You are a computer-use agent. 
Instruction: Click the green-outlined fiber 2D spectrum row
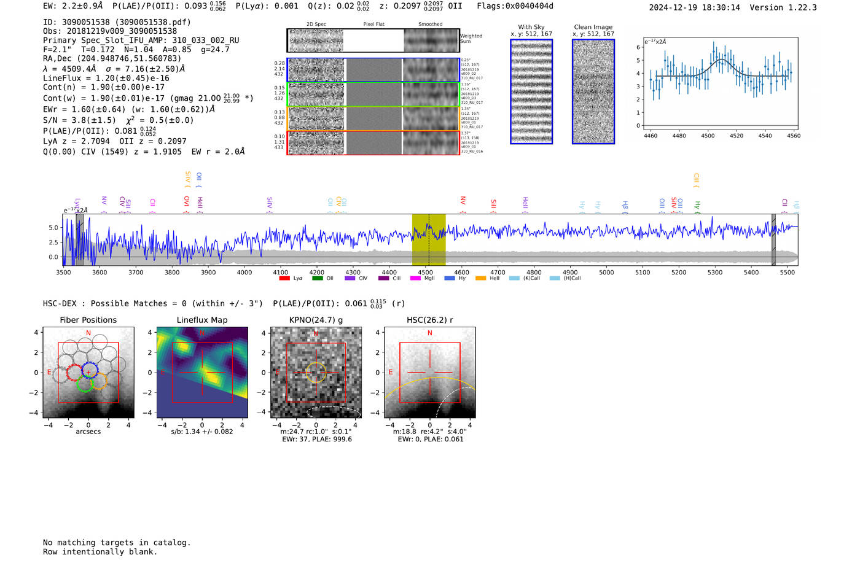373,95
